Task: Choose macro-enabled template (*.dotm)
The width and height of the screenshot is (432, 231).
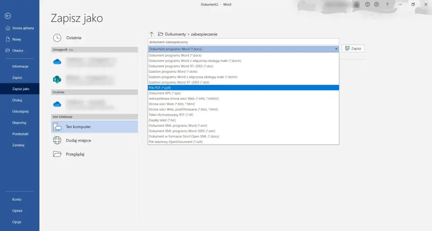Action: click(x=243, y=77)
